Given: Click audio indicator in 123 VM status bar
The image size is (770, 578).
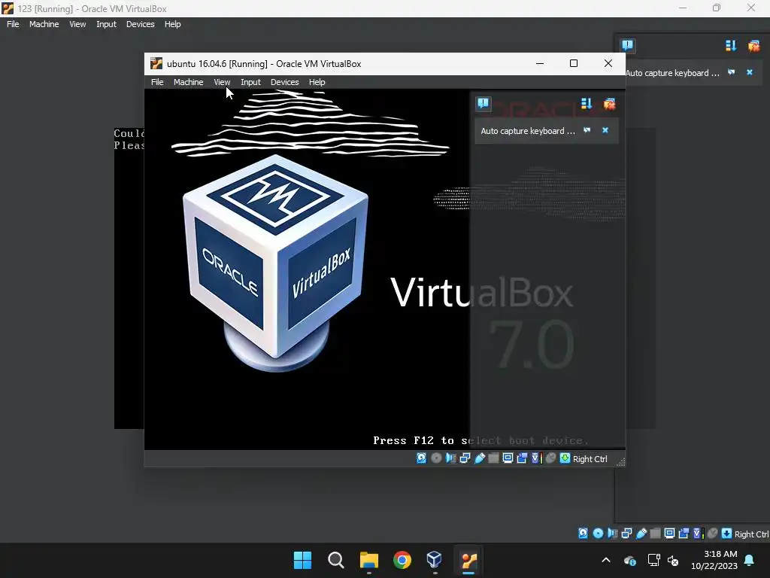Looking at the screenshot, I should click(x=612, y=534).
